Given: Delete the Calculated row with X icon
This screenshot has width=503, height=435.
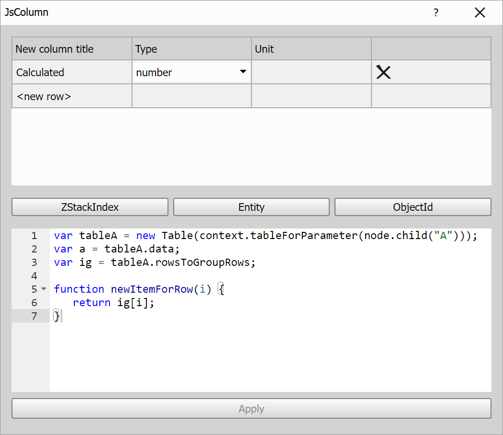Looking at the screenshot, I should [383, 72].
